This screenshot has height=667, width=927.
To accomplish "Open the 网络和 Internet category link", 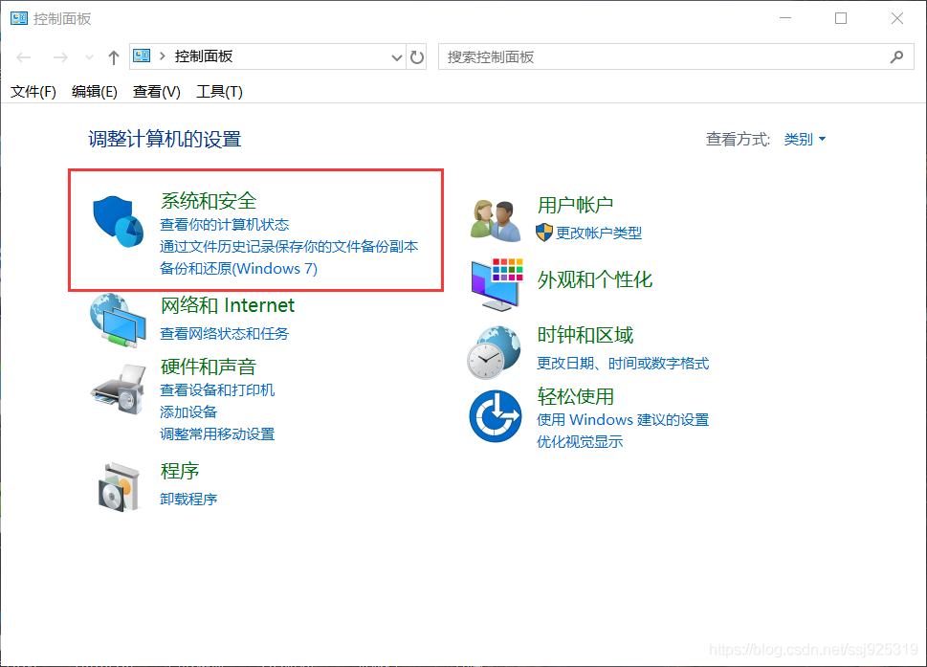I will 228,305.
